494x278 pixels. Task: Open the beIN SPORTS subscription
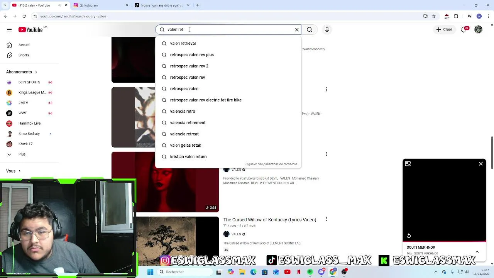click(x=29, y=82)
